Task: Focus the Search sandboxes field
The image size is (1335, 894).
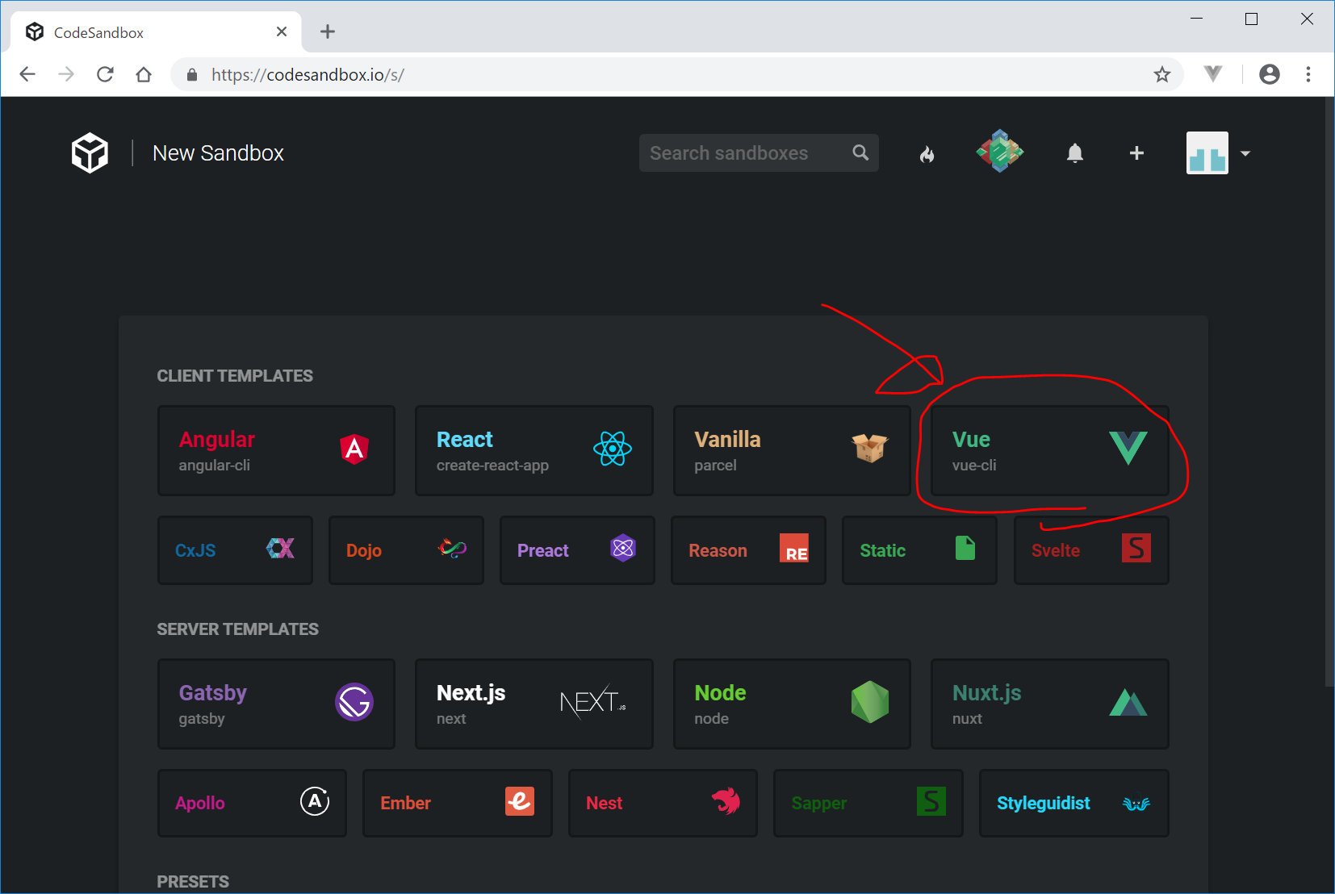Action: point(743,153)
